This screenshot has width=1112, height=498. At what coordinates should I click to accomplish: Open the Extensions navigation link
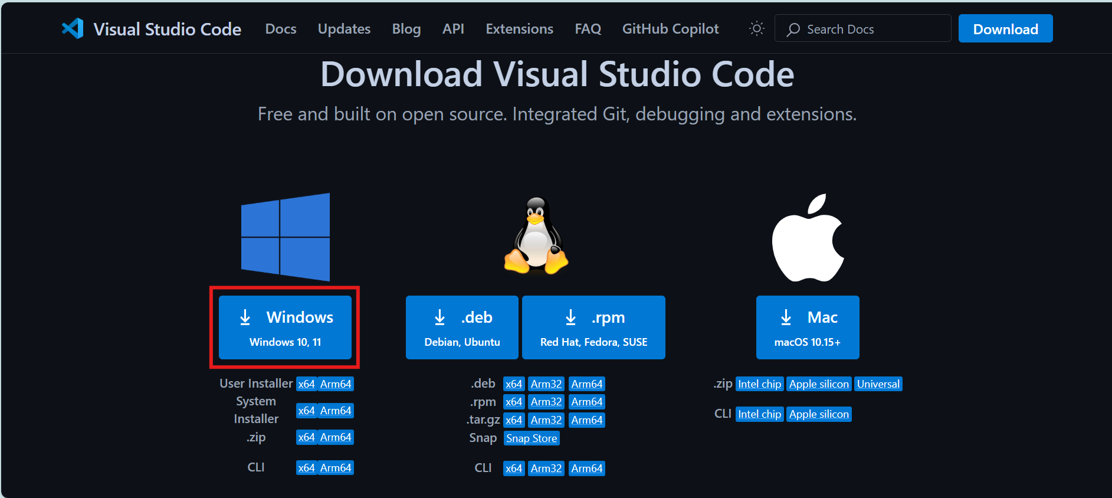[519, 29]
